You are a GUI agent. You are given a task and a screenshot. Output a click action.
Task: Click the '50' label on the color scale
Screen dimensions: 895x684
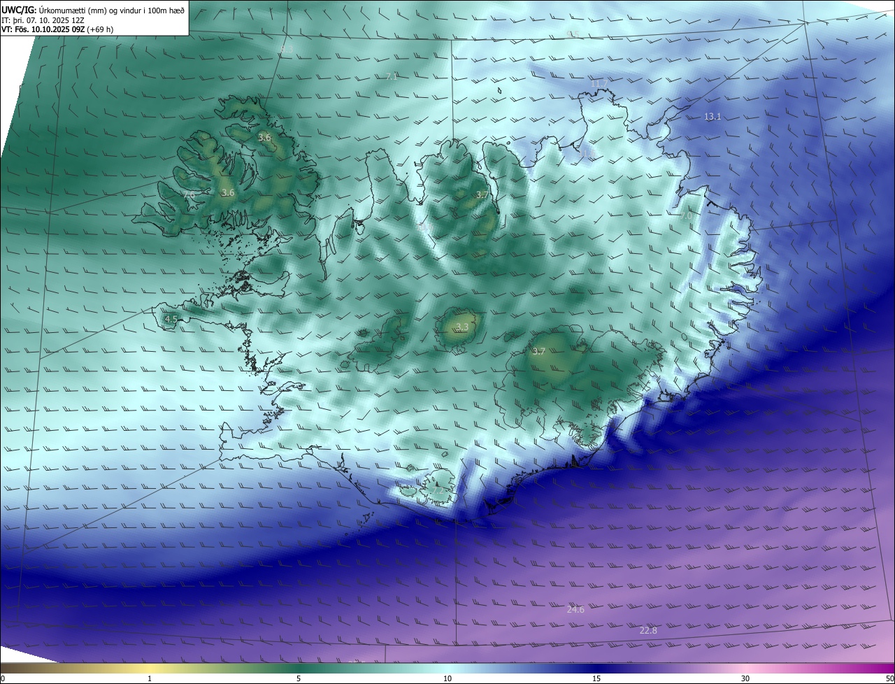click(889, 678)
